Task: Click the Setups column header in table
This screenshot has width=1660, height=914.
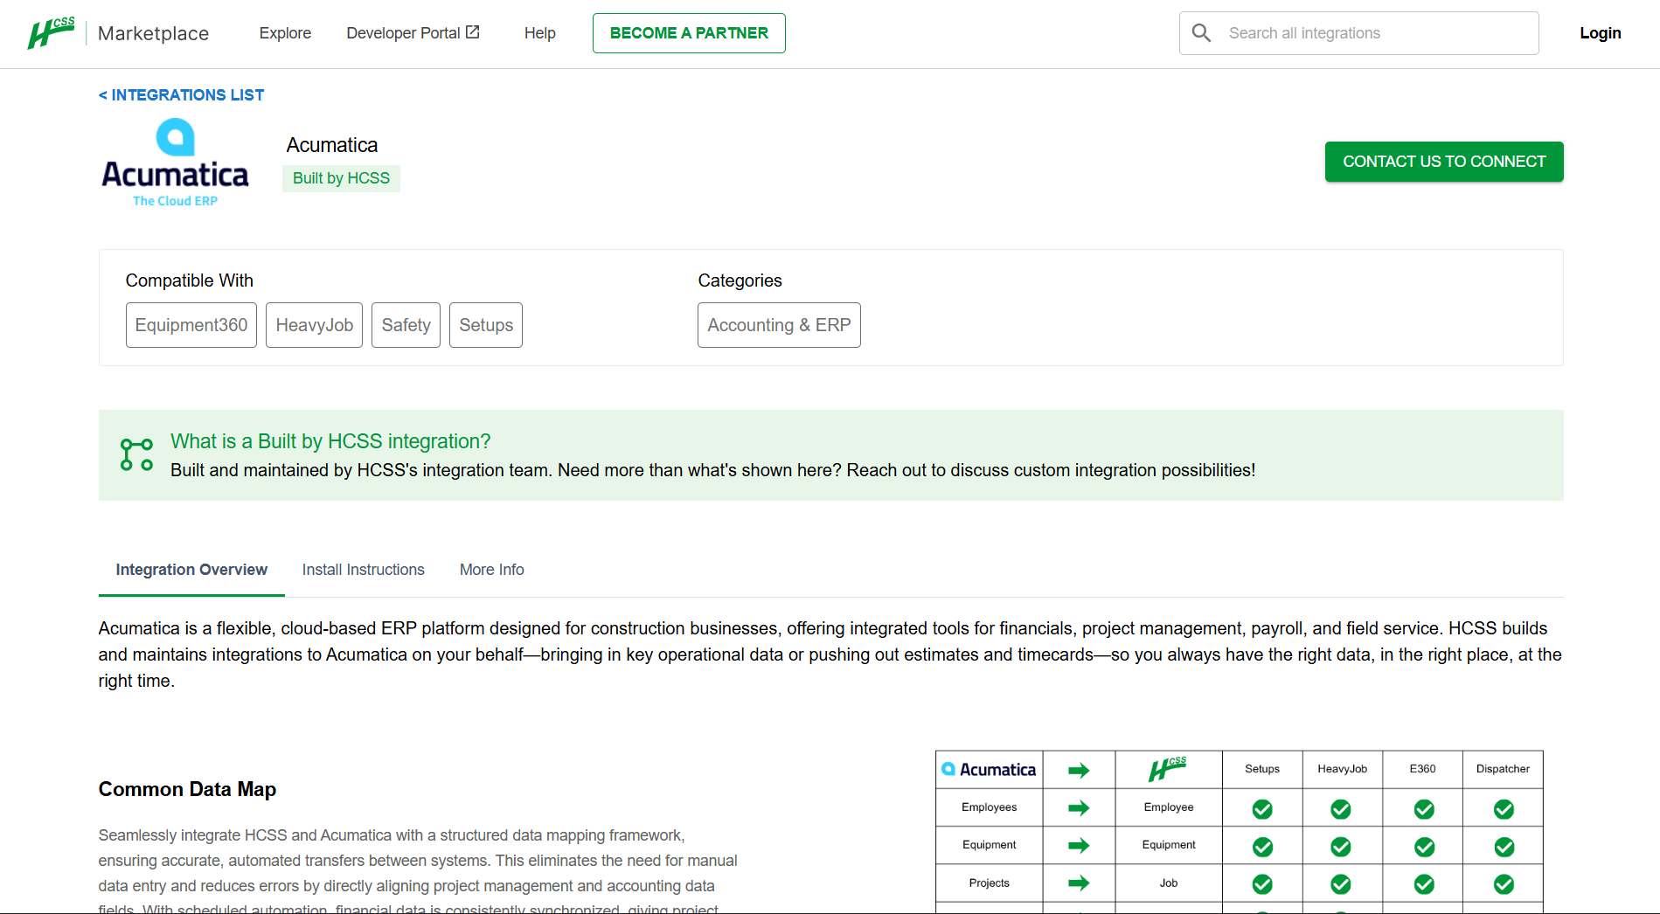Action: pos(1262,769)
